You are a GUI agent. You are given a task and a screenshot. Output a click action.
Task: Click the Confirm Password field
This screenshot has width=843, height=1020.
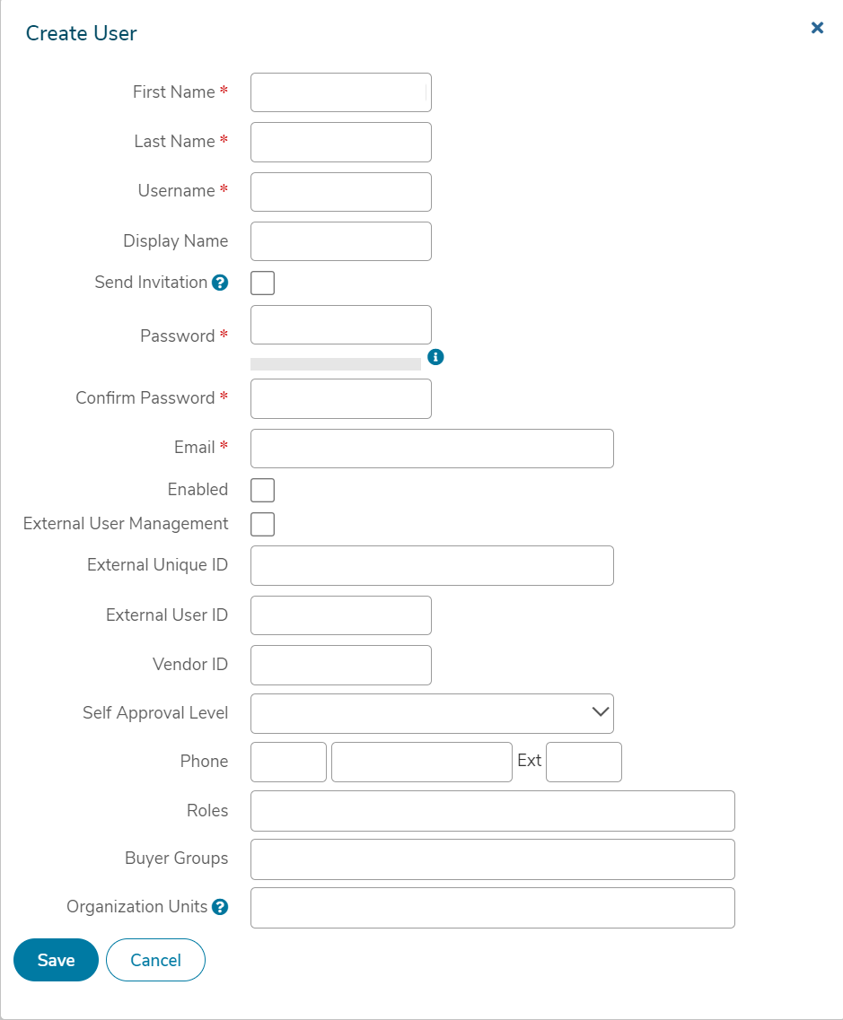[x=341, y=399]
